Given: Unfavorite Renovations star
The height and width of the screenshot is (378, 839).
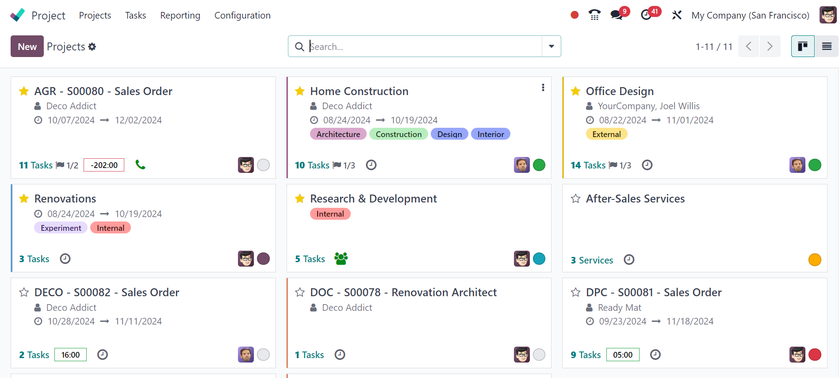Looking at the screenshot, I should [x=24, y=199].
